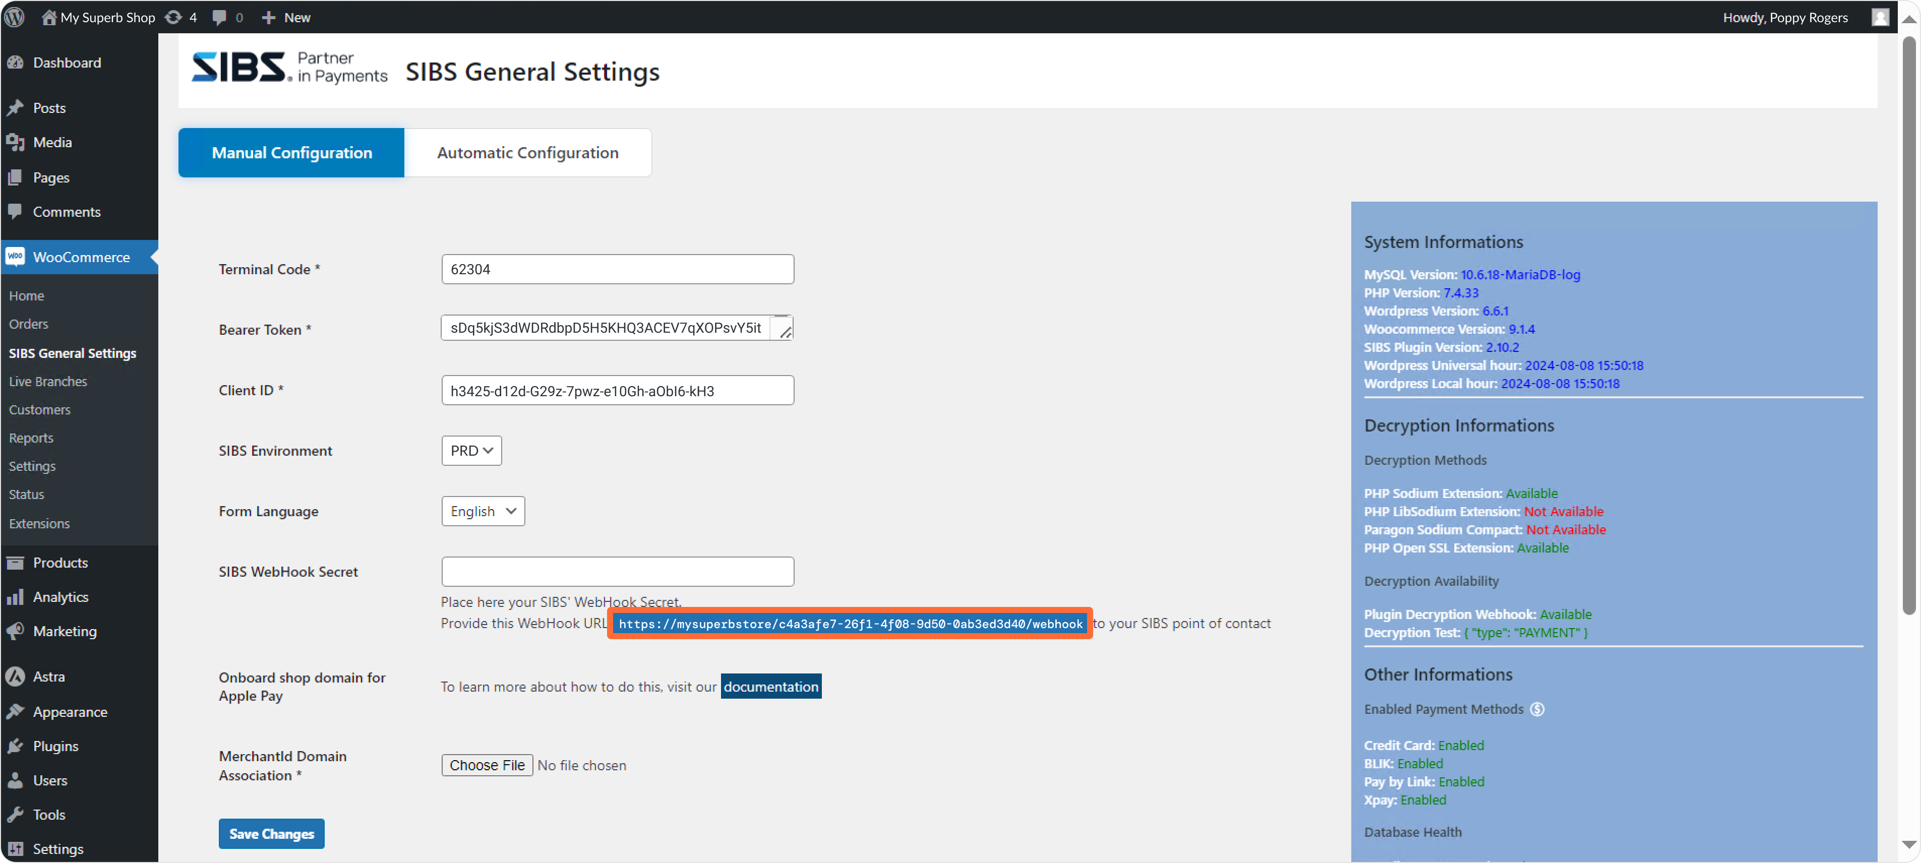
Task: Click the comments bubble icon in admin bar
Action: 219,17
